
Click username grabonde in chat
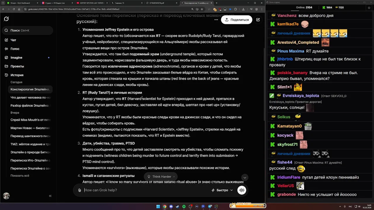point(287,195)
